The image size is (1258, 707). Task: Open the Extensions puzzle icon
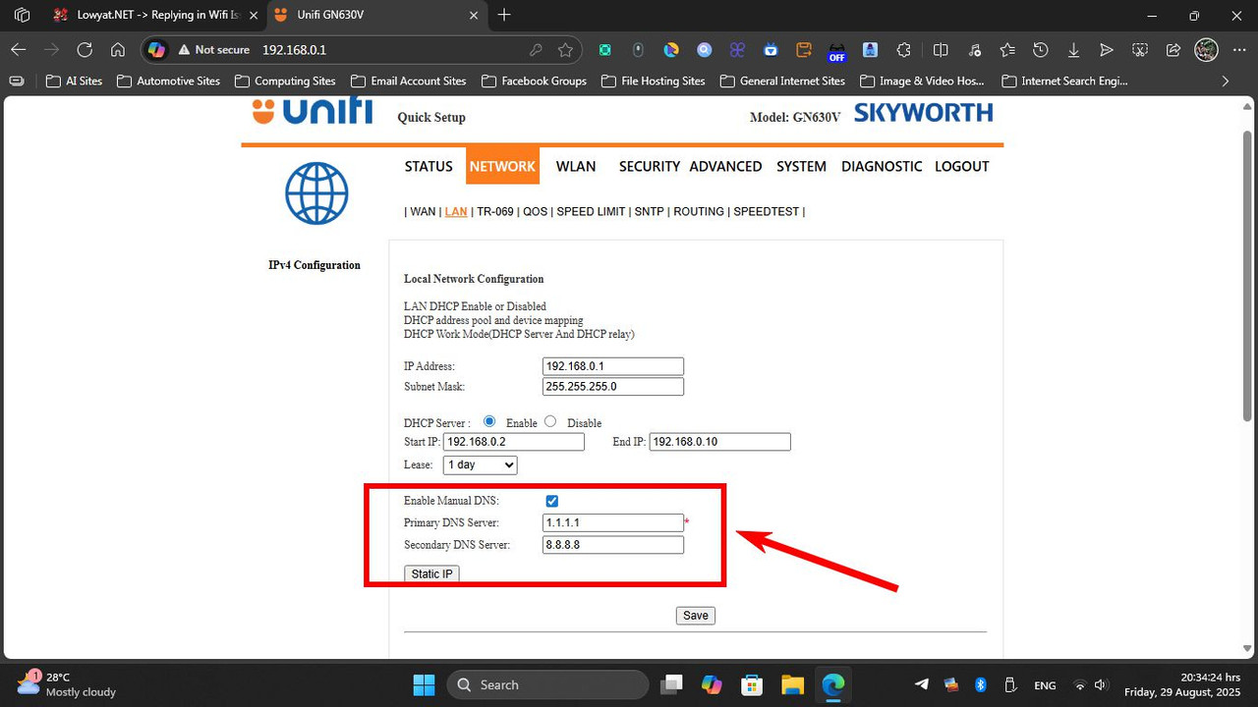(x=904, y=49)
